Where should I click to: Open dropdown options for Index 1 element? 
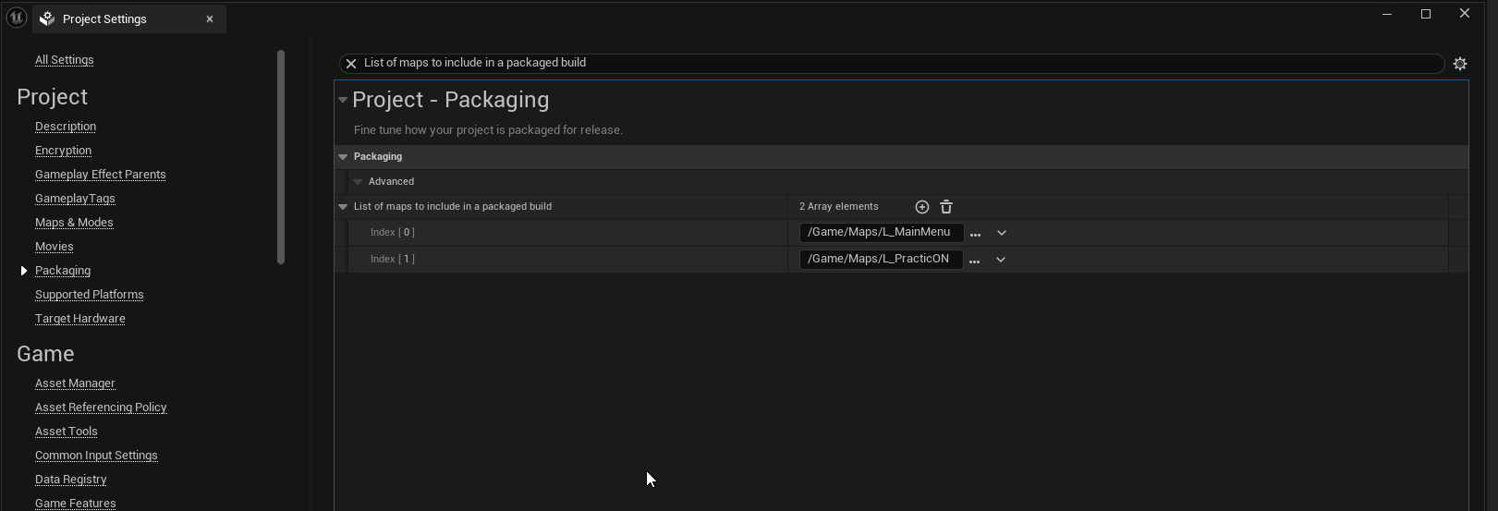pos(1000,260)
